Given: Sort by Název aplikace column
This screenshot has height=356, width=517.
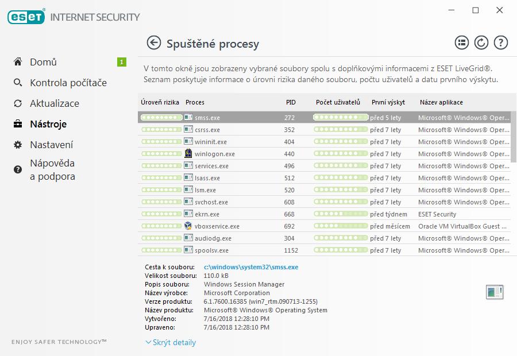Looking at the screenshot, I should [441, 102].
